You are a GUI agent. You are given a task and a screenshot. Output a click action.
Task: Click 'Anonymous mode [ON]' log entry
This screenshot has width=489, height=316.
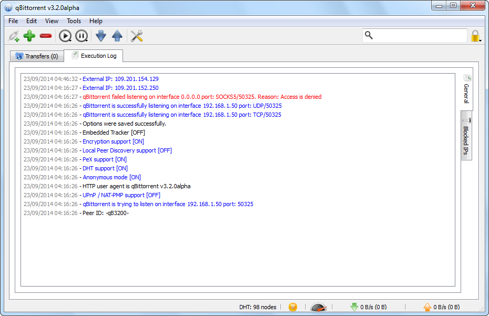click(x=82, y=177)
